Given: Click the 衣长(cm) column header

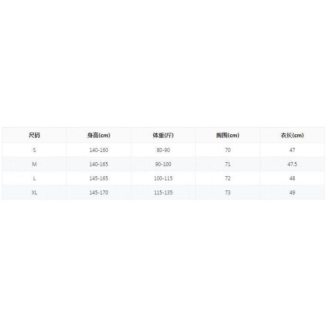Looking at the screenshot, I should point(292,135).
